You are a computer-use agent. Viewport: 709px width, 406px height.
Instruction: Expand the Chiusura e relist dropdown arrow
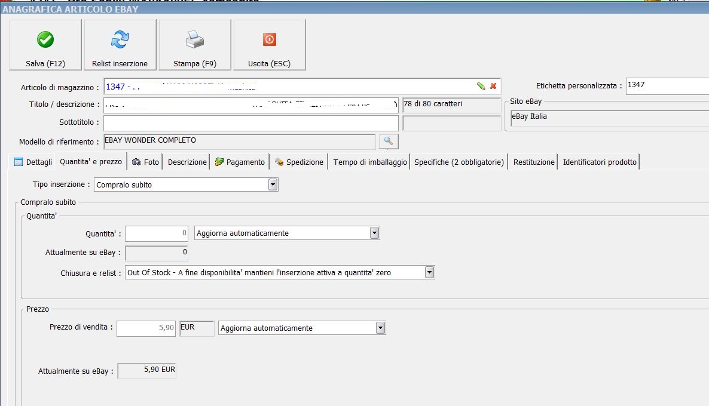coord(430,272)
